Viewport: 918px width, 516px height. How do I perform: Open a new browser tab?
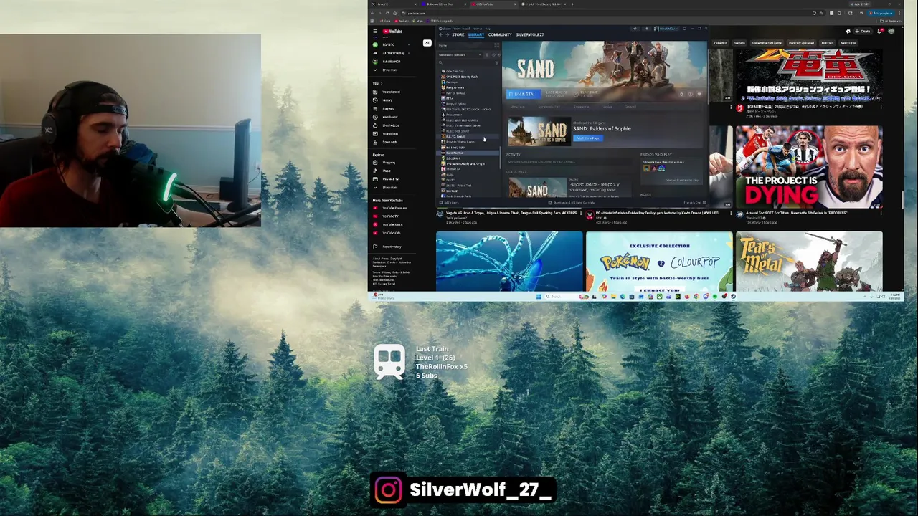coord(572,4)
